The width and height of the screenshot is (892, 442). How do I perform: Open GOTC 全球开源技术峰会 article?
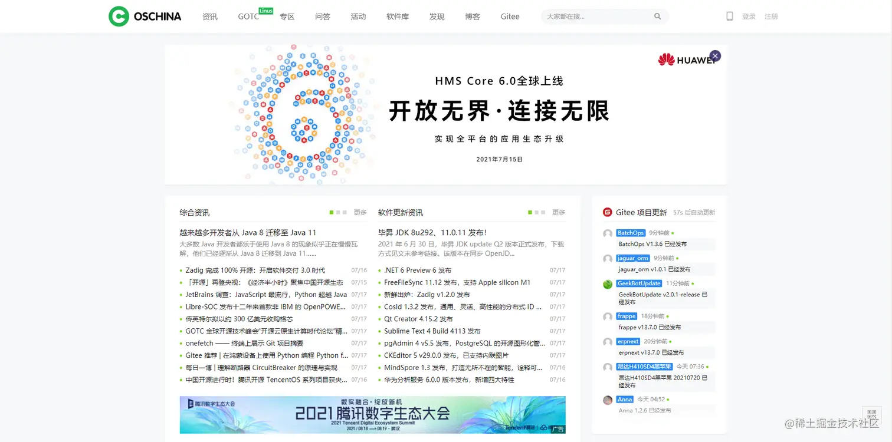click(267, 331)
